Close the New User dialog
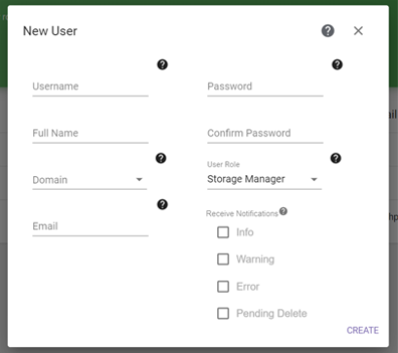 click(x=358, y=31)
